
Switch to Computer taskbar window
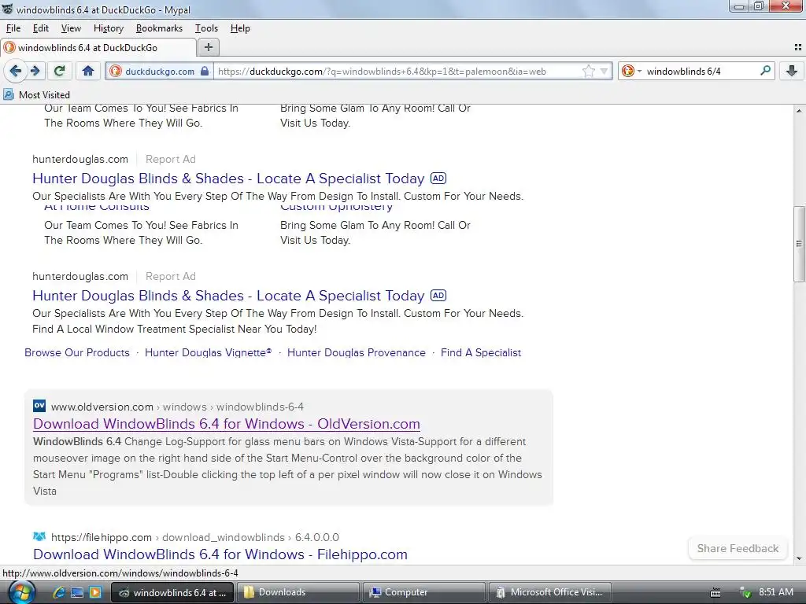(x=424, y=592)
